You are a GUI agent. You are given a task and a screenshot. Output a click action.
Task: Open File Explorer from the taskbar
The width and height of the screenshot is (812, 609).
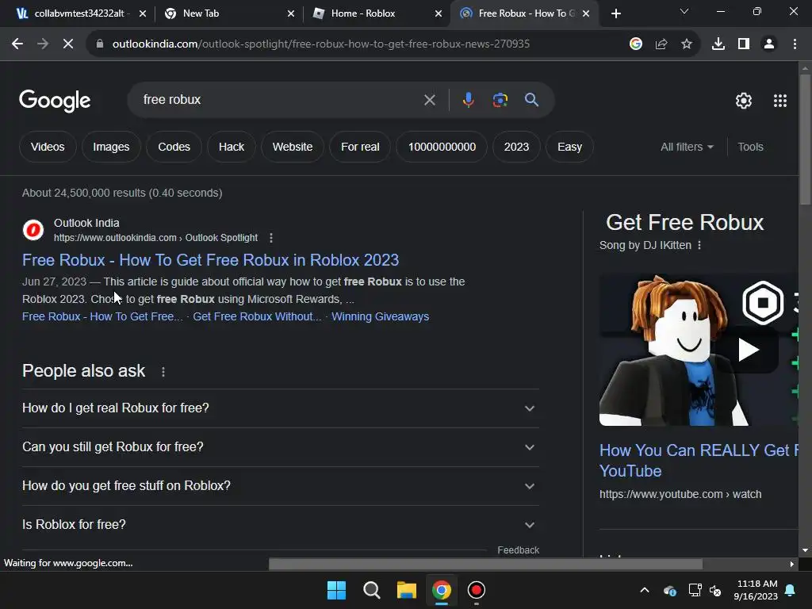tap(407, 590)
